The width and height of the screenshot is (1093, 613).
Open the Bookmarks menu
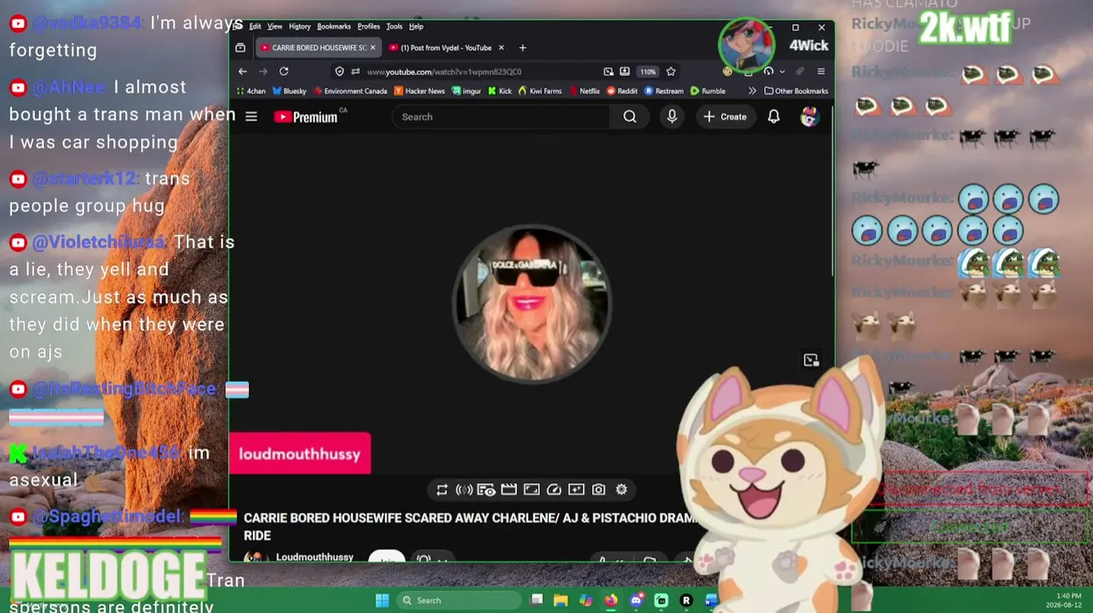tap(334, 26)
